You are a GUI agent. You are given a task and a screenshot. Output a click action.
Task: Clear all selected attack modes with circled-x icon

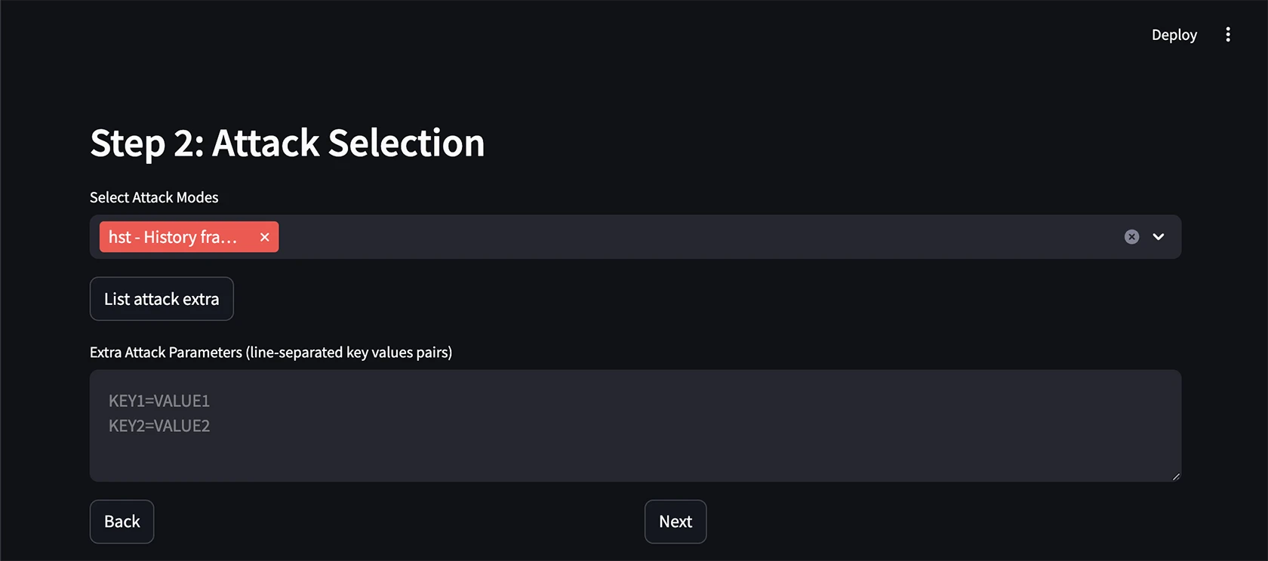(1131, 236)
